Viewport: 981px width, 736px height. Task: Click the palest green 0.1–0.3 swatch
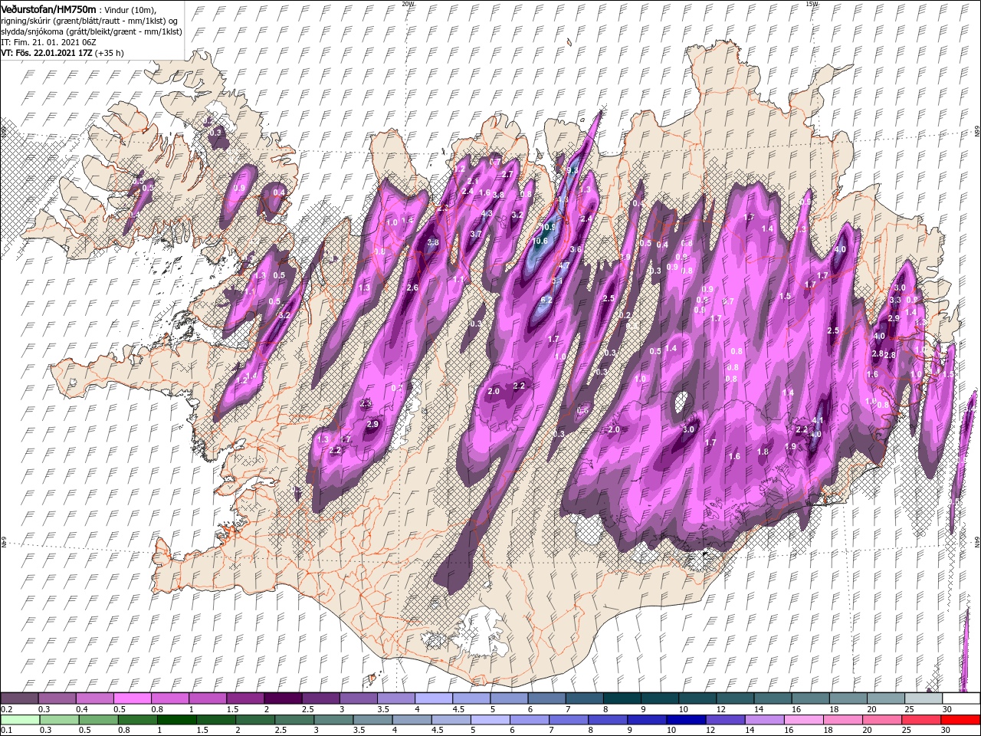tap(19, 720)
